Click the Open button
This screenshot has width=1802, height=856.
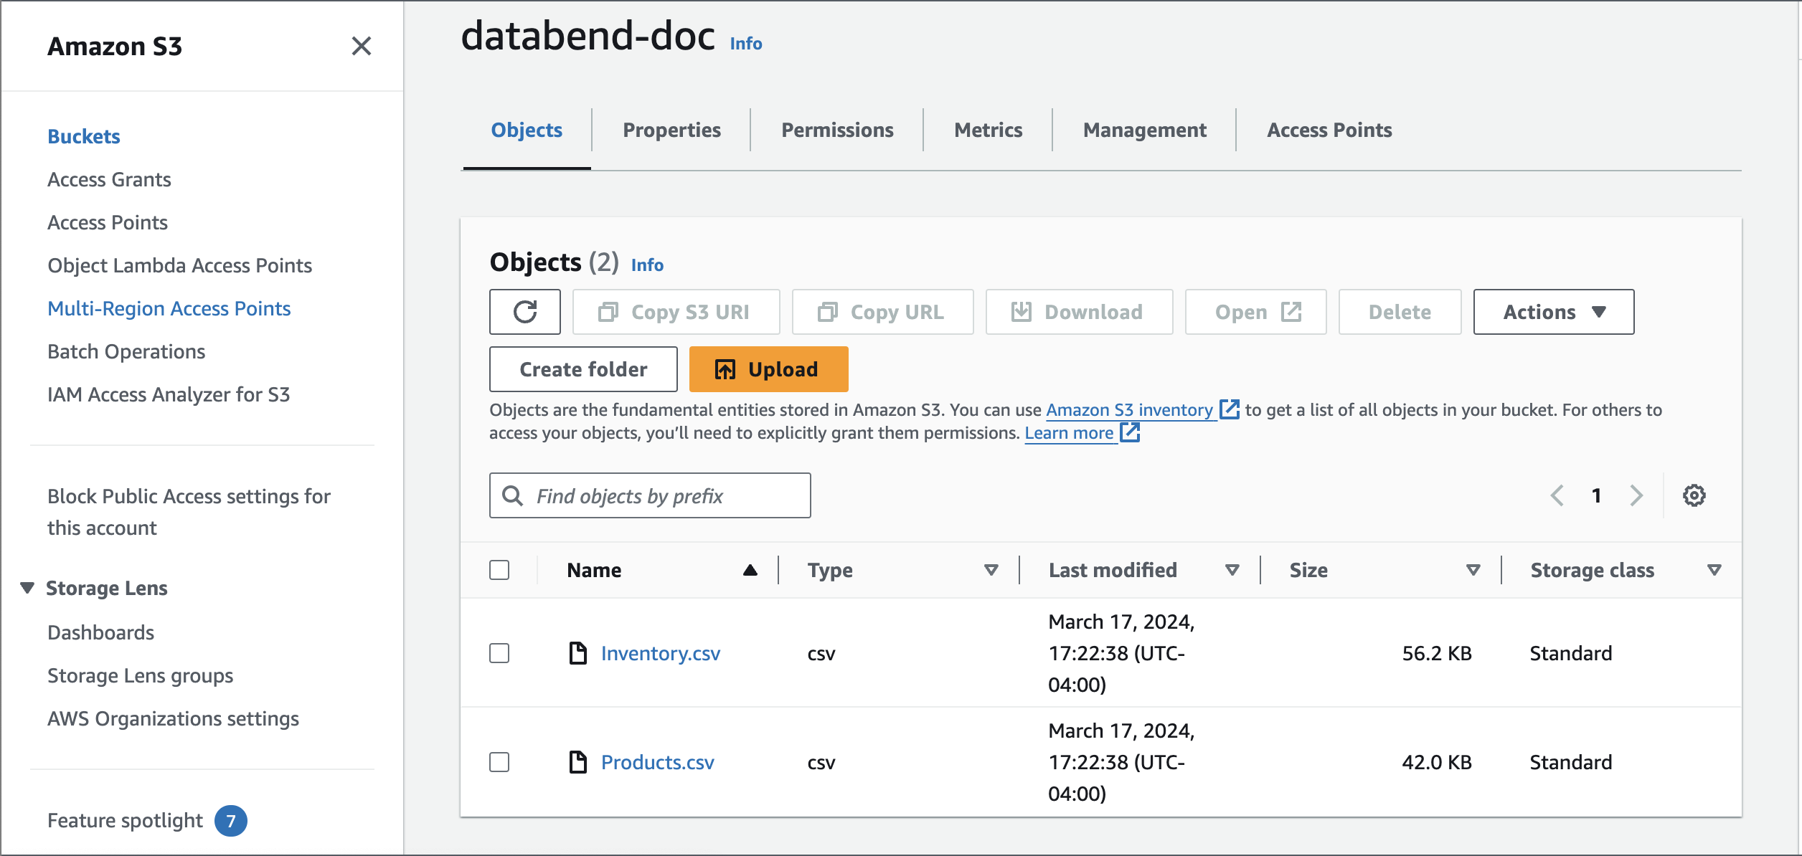[1255, 312]
